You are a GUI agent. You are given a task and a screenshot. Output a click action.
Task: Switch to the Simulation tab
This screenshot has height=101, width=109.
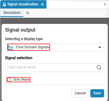[x=12, y=13]
